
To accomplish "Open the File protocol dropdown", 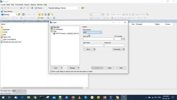I will 92,32.
